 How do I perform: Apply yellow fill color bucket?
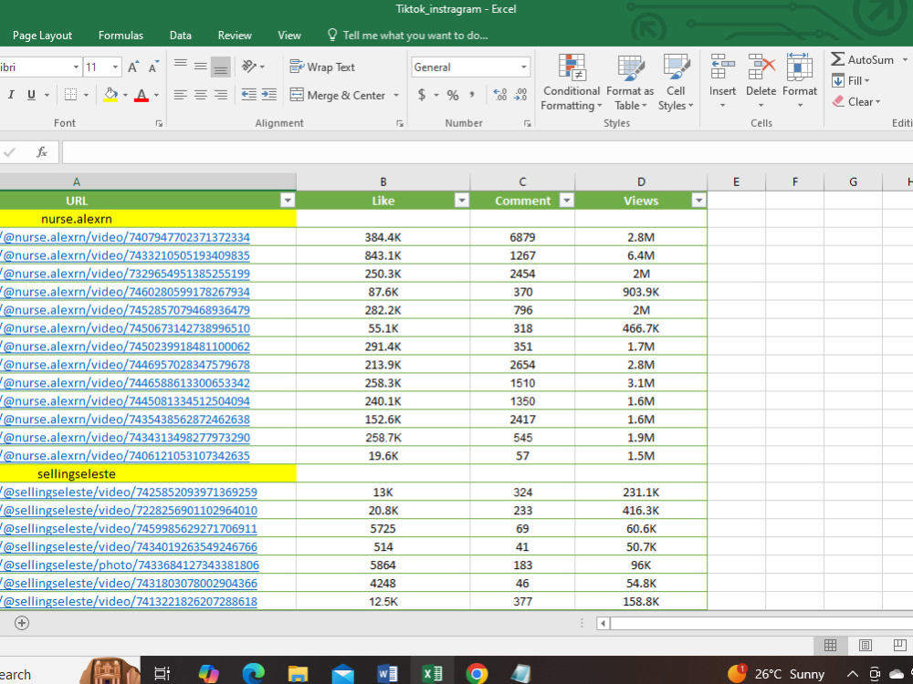tap(110, 95)
